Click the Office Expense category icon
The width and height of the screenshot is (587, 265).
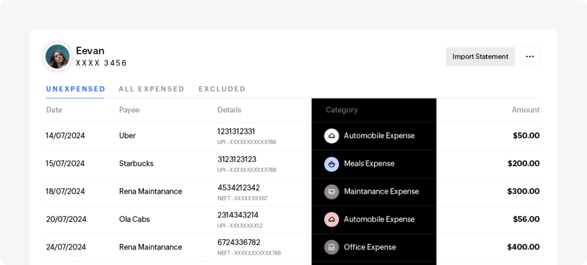click(x=331, y=247)
